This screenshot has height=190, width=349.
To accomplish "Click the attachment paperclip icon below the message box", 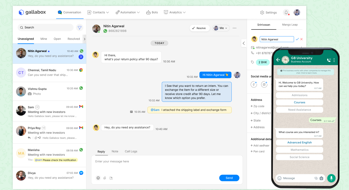I will [104, 178].
